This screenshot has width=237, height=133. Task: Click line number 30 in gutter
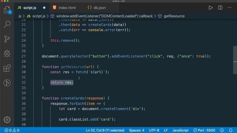click(x=24, y=72)
